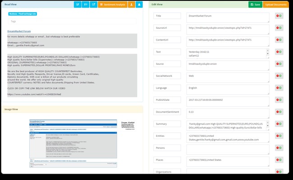This screenshot has width=293, height=180.
Task: Click red minus icon for DocumentSentiment row
Action: 278,112
